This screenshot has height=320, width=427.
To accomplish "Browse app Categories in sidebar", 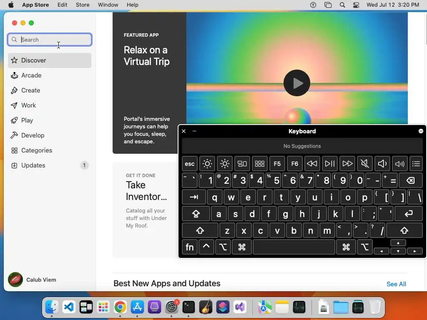I will 50,150.
